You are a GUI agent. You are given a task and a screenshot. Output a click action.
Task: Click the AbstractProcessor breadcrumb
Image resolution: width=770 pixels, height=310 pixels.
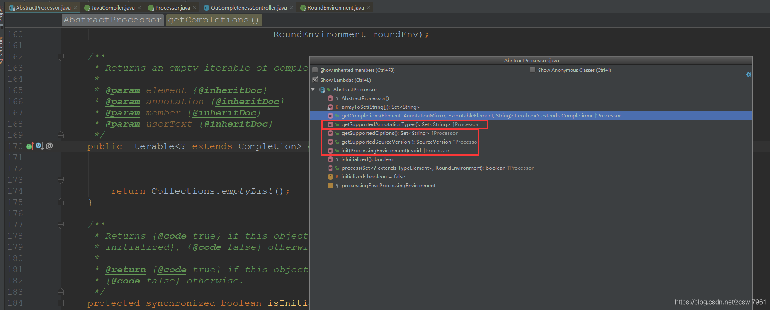point(112,20)
